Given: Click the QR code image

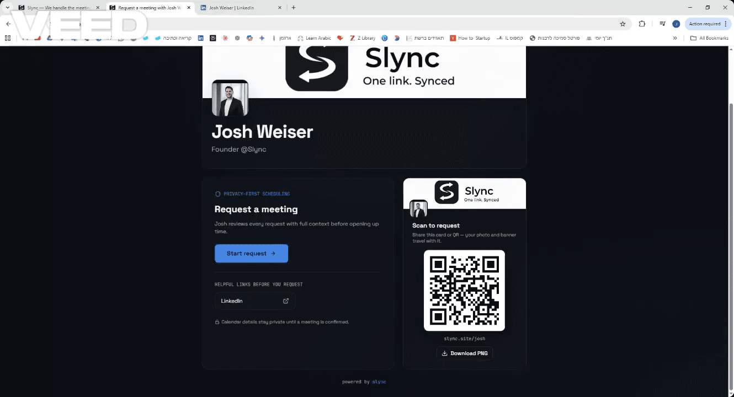Looking at the screenshot, I should [464, 291].
